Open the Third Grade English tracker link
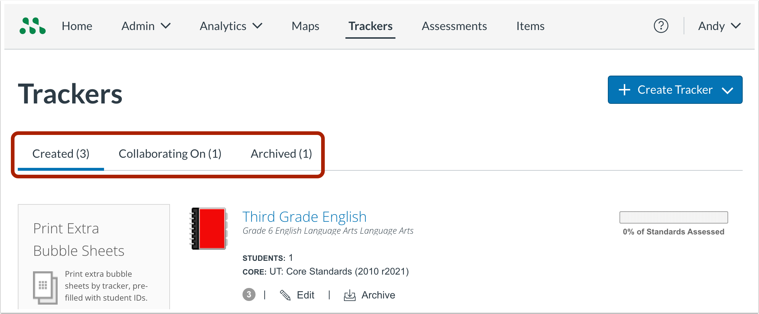The image size is (759, 314). point(304,216)
